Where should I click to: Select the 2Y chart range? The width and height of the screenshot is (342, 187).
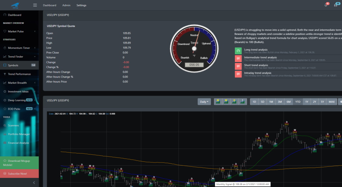[314, 102]
